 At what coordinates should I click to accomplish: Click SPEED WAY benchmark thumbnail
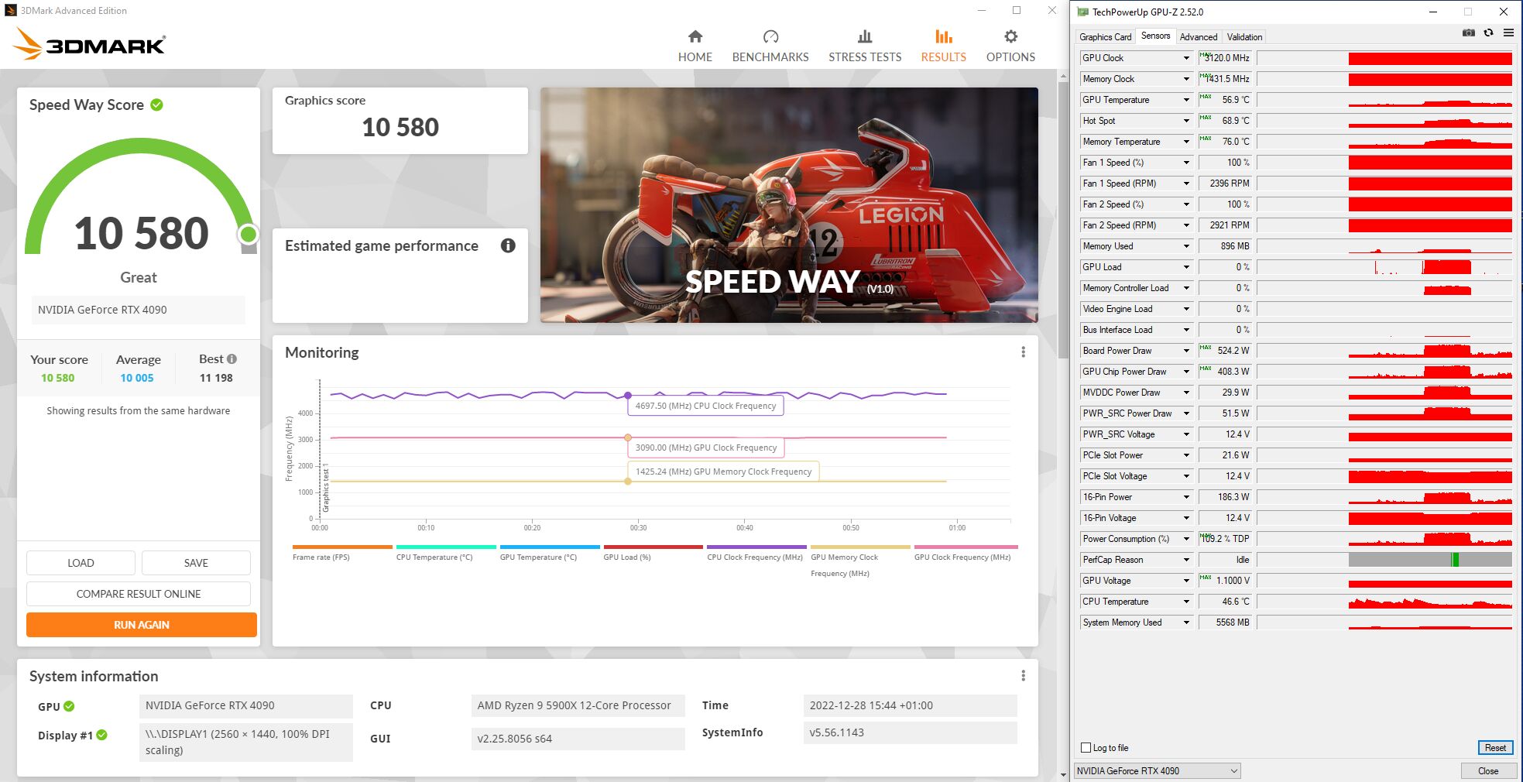tap(789, 205)
